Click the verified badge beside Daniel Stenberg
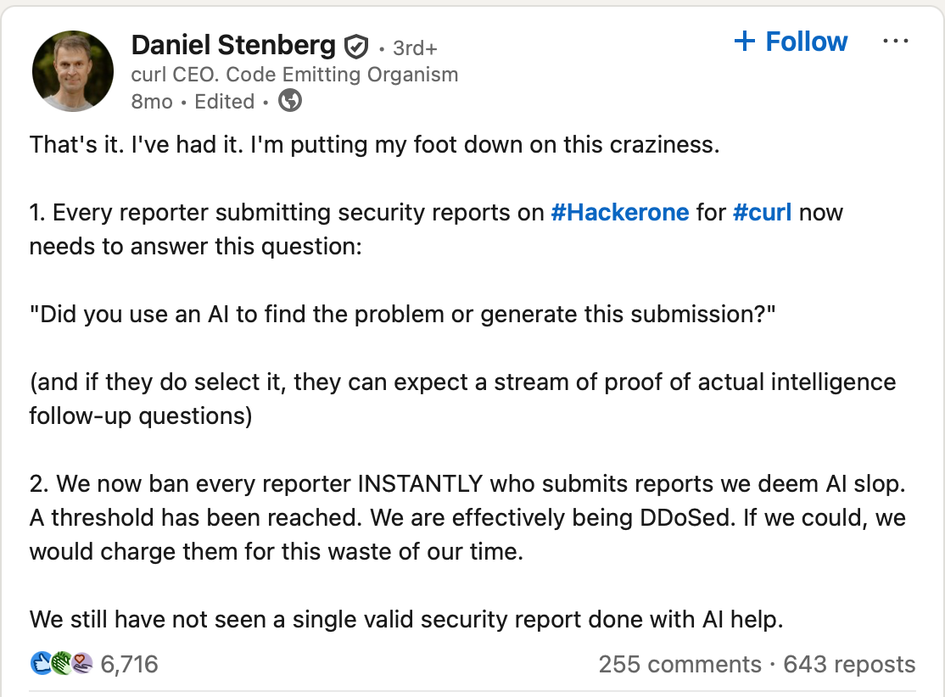Screen dimensions: 945x697 click(356, 46)
